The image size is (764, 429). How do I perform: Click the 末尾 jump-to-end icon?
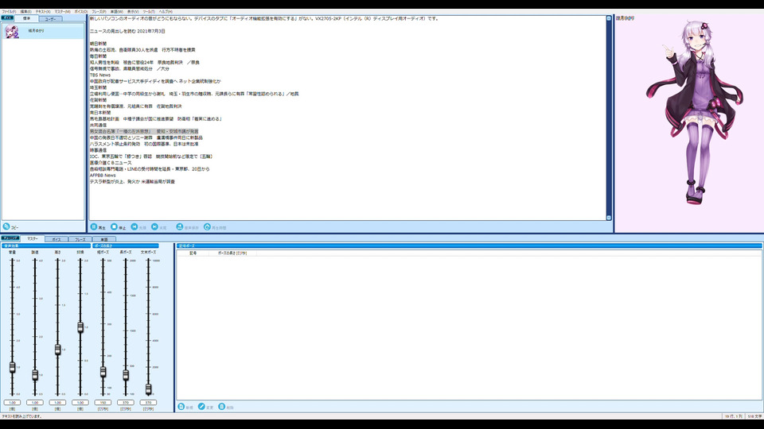click(x=154, y=226)
